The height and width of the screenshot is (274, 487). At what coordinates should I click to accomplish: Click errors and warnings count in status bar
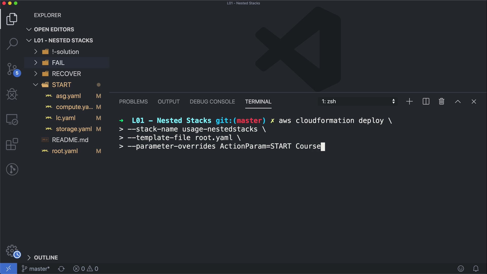(x=86, y=269)
